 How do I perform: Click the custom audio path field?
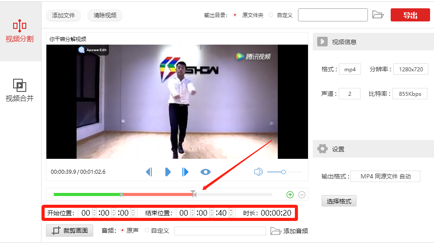[220, 231]
